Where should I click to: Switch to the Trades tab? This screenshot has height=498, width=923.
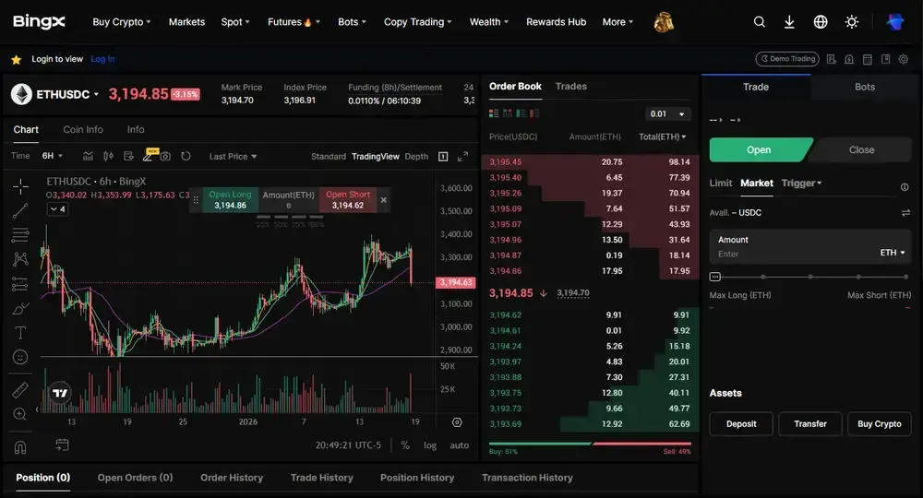(x=571, y=87)
